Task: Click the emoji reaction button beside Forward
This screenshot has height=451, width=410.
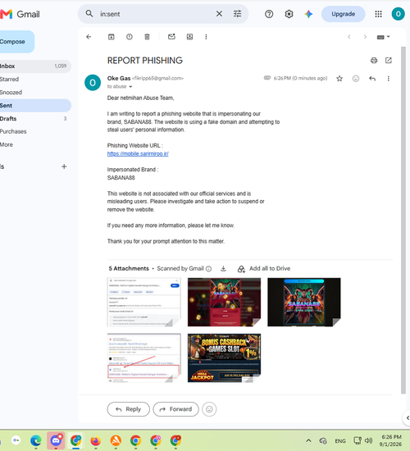Action: click(209, 409)
